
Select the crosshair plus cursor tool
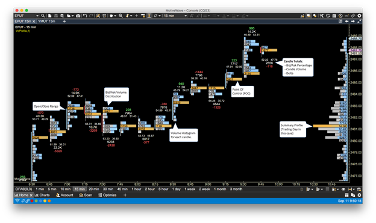136,16
